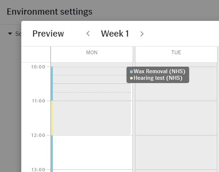Click the 10:00 time label
The height and width of the screenshot is (172, 219).
pos(38,67)
